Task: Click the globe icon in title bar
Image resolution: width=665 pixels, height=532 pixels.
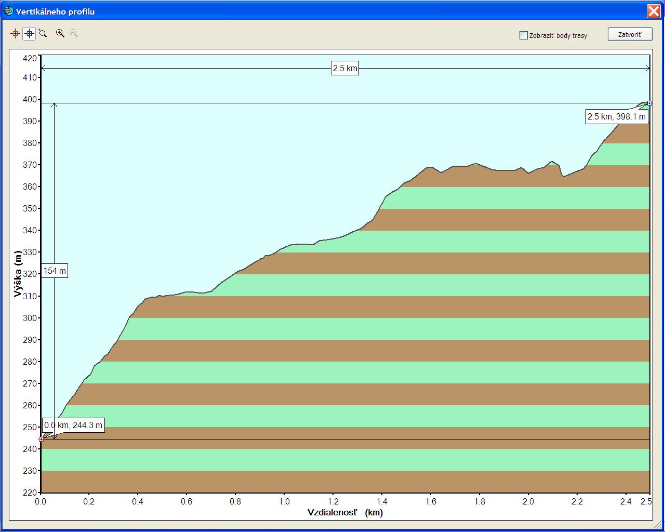Action: click(x=8, y=11)
